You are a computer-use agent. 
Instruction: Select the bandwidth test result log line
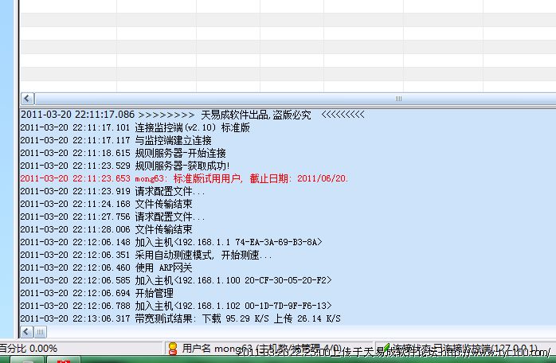(179, 318)
